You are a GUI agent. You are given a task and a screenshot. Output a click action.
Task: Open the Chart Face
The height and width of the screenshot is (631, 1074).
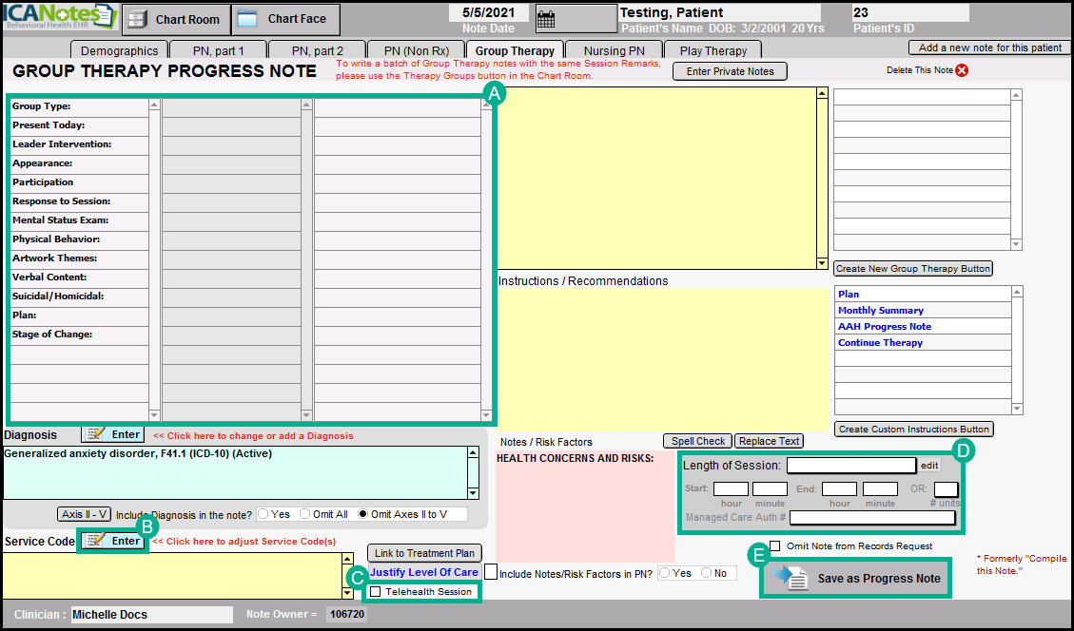pos(284,19)
